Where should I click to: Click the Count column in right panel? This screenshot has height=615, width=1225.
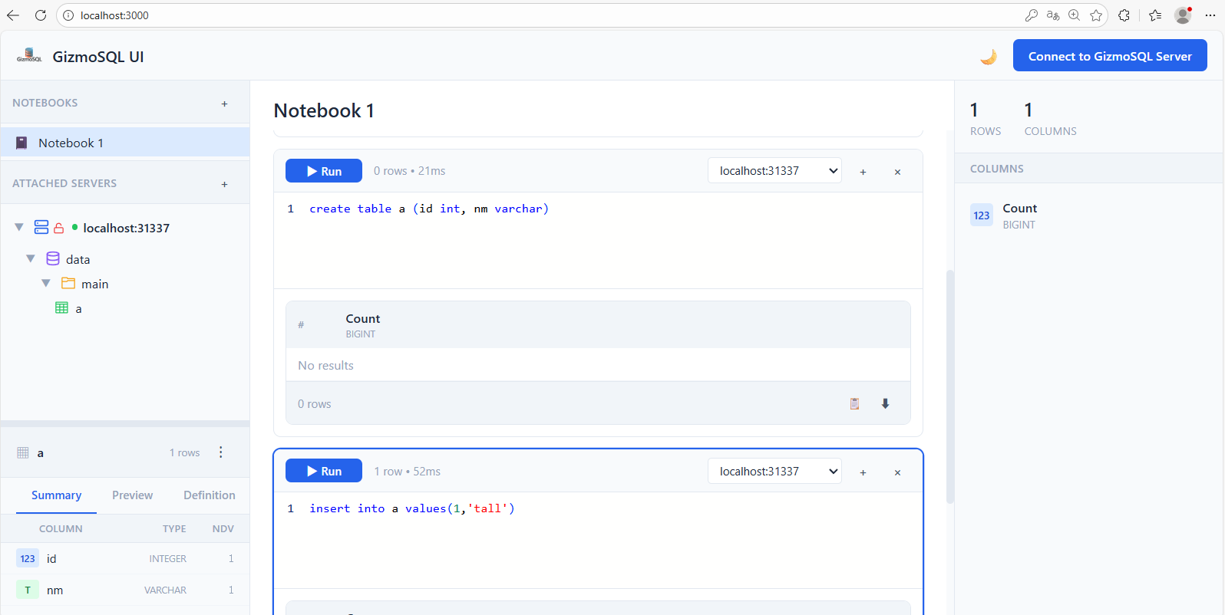tap(1089, 215)
